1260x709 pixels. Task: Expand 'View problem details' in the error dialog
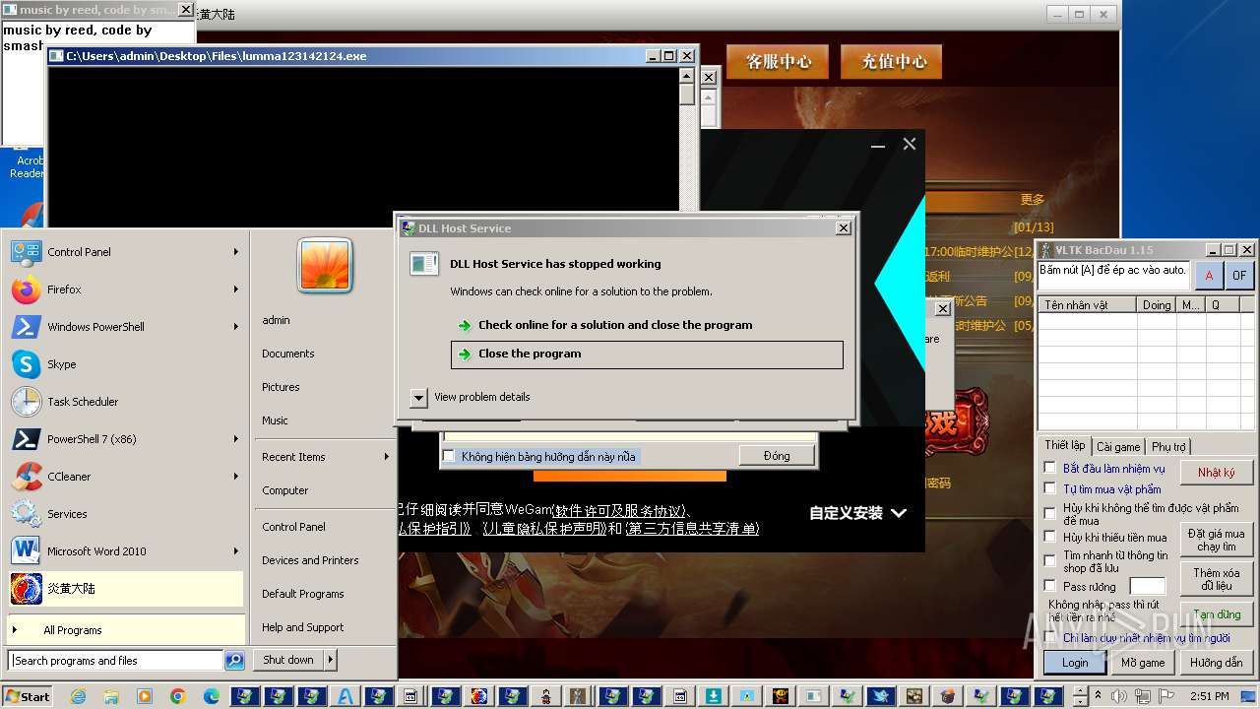(419, 397)
